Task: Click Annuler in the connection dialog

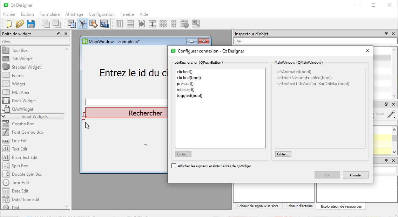Action: coord(355,175)
